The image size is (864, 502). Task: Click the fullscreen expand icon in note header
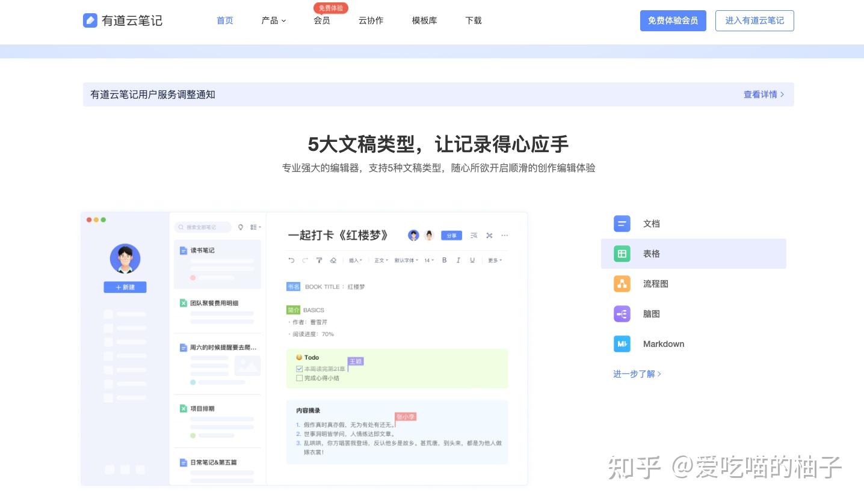point(489,236)
